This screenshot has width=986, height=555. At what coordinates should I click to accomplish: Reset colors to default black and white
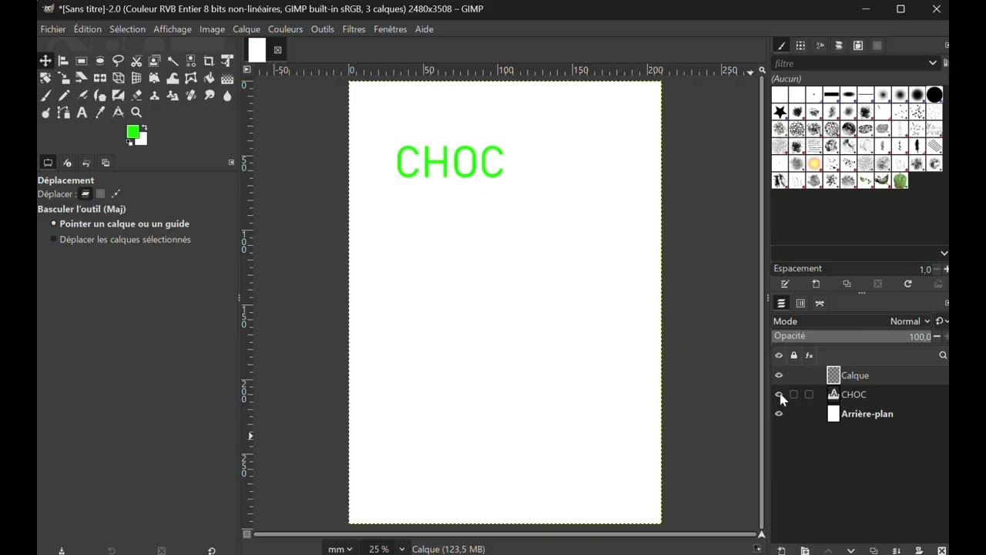[129, 143]
